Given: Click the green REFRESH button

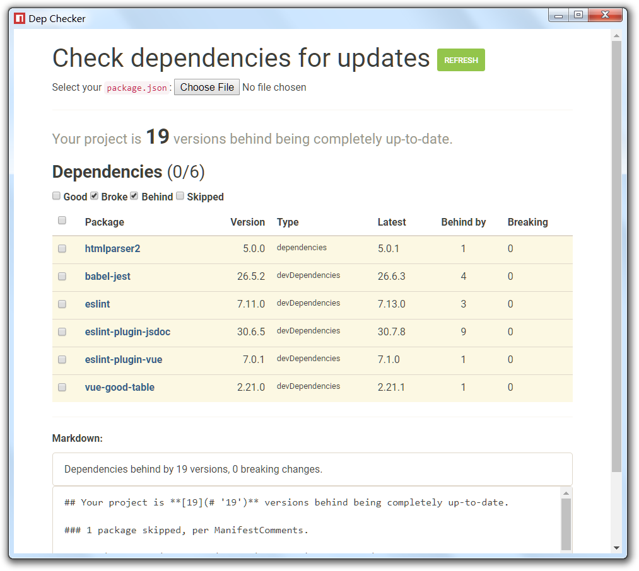Looking at the screenshot, I should 461,60.
